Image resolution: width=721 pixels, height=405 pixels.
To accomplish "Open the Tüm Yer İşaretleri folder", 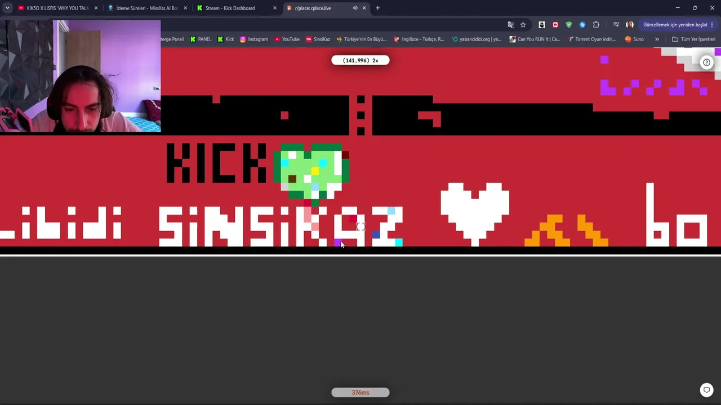I will (x=693, y=39).
